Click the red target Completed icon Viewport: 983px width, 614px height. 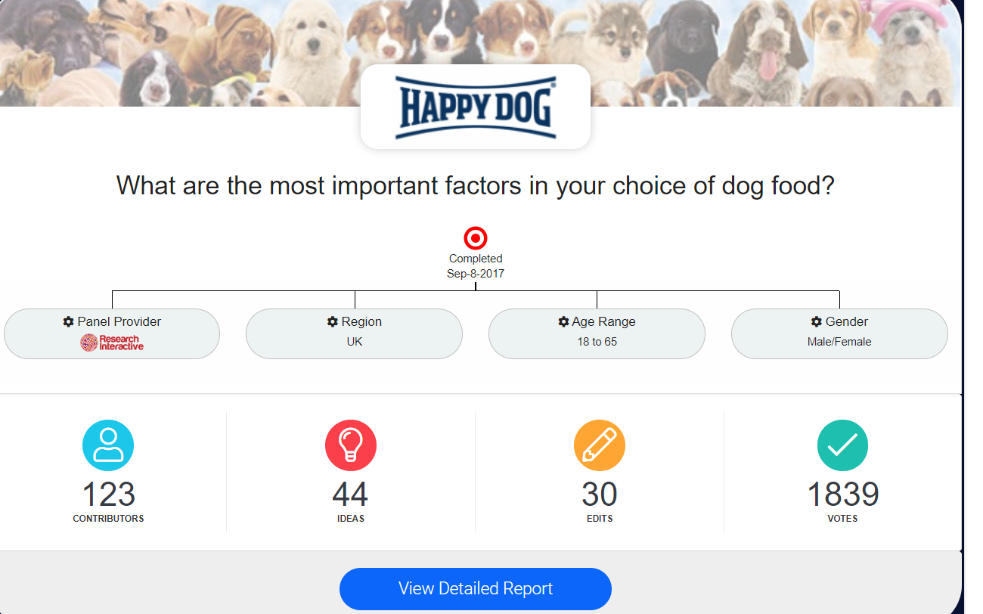476,239
